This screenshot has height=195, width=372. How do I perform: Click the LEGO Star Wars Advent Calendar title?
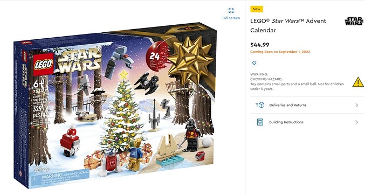[x=288, y=26]
